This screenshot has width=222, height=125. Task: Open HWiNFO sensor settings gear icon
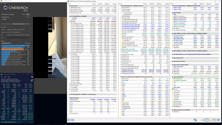point(215,120)
